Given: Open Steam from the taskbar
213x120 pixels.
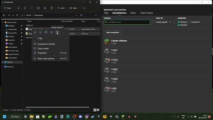Looking at the screenshot, I should 93,117.
